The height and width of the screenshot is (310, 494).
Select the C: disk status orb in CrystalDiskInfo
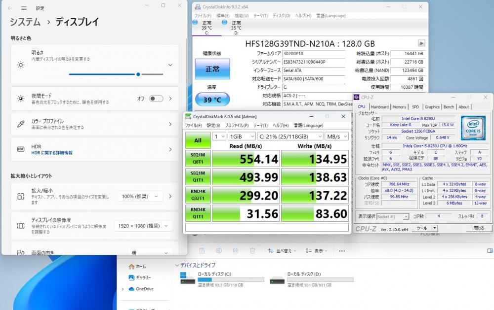click(x=195, y=22)
